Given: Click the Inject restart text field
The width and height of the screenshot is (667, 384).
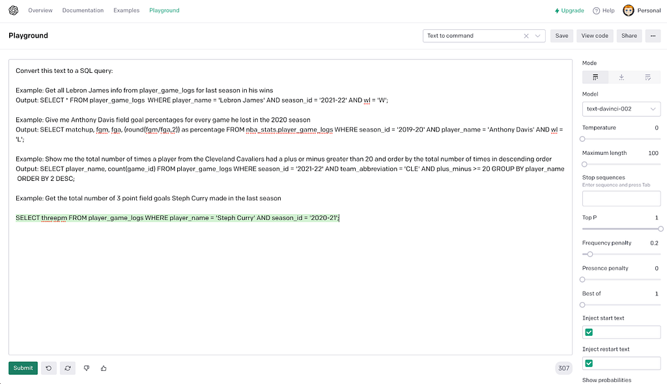Looking at the screenshot, I should (621, 363).
